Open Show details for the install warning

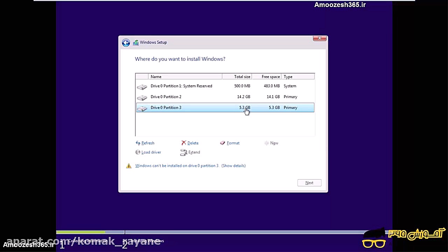[x=233, y=166]
